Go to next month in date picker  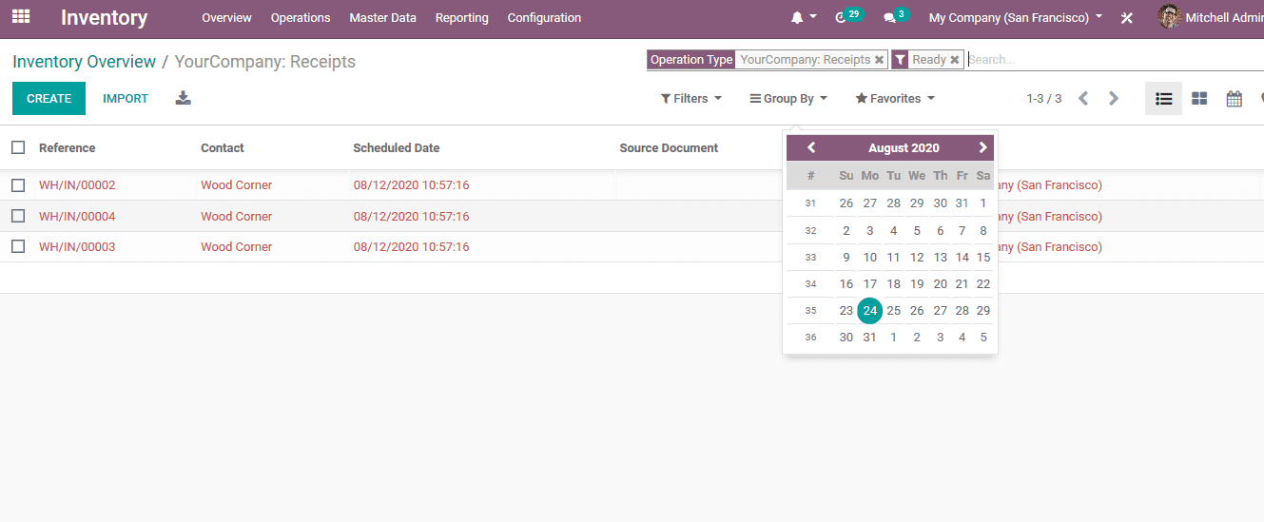(x=982, y=147)
